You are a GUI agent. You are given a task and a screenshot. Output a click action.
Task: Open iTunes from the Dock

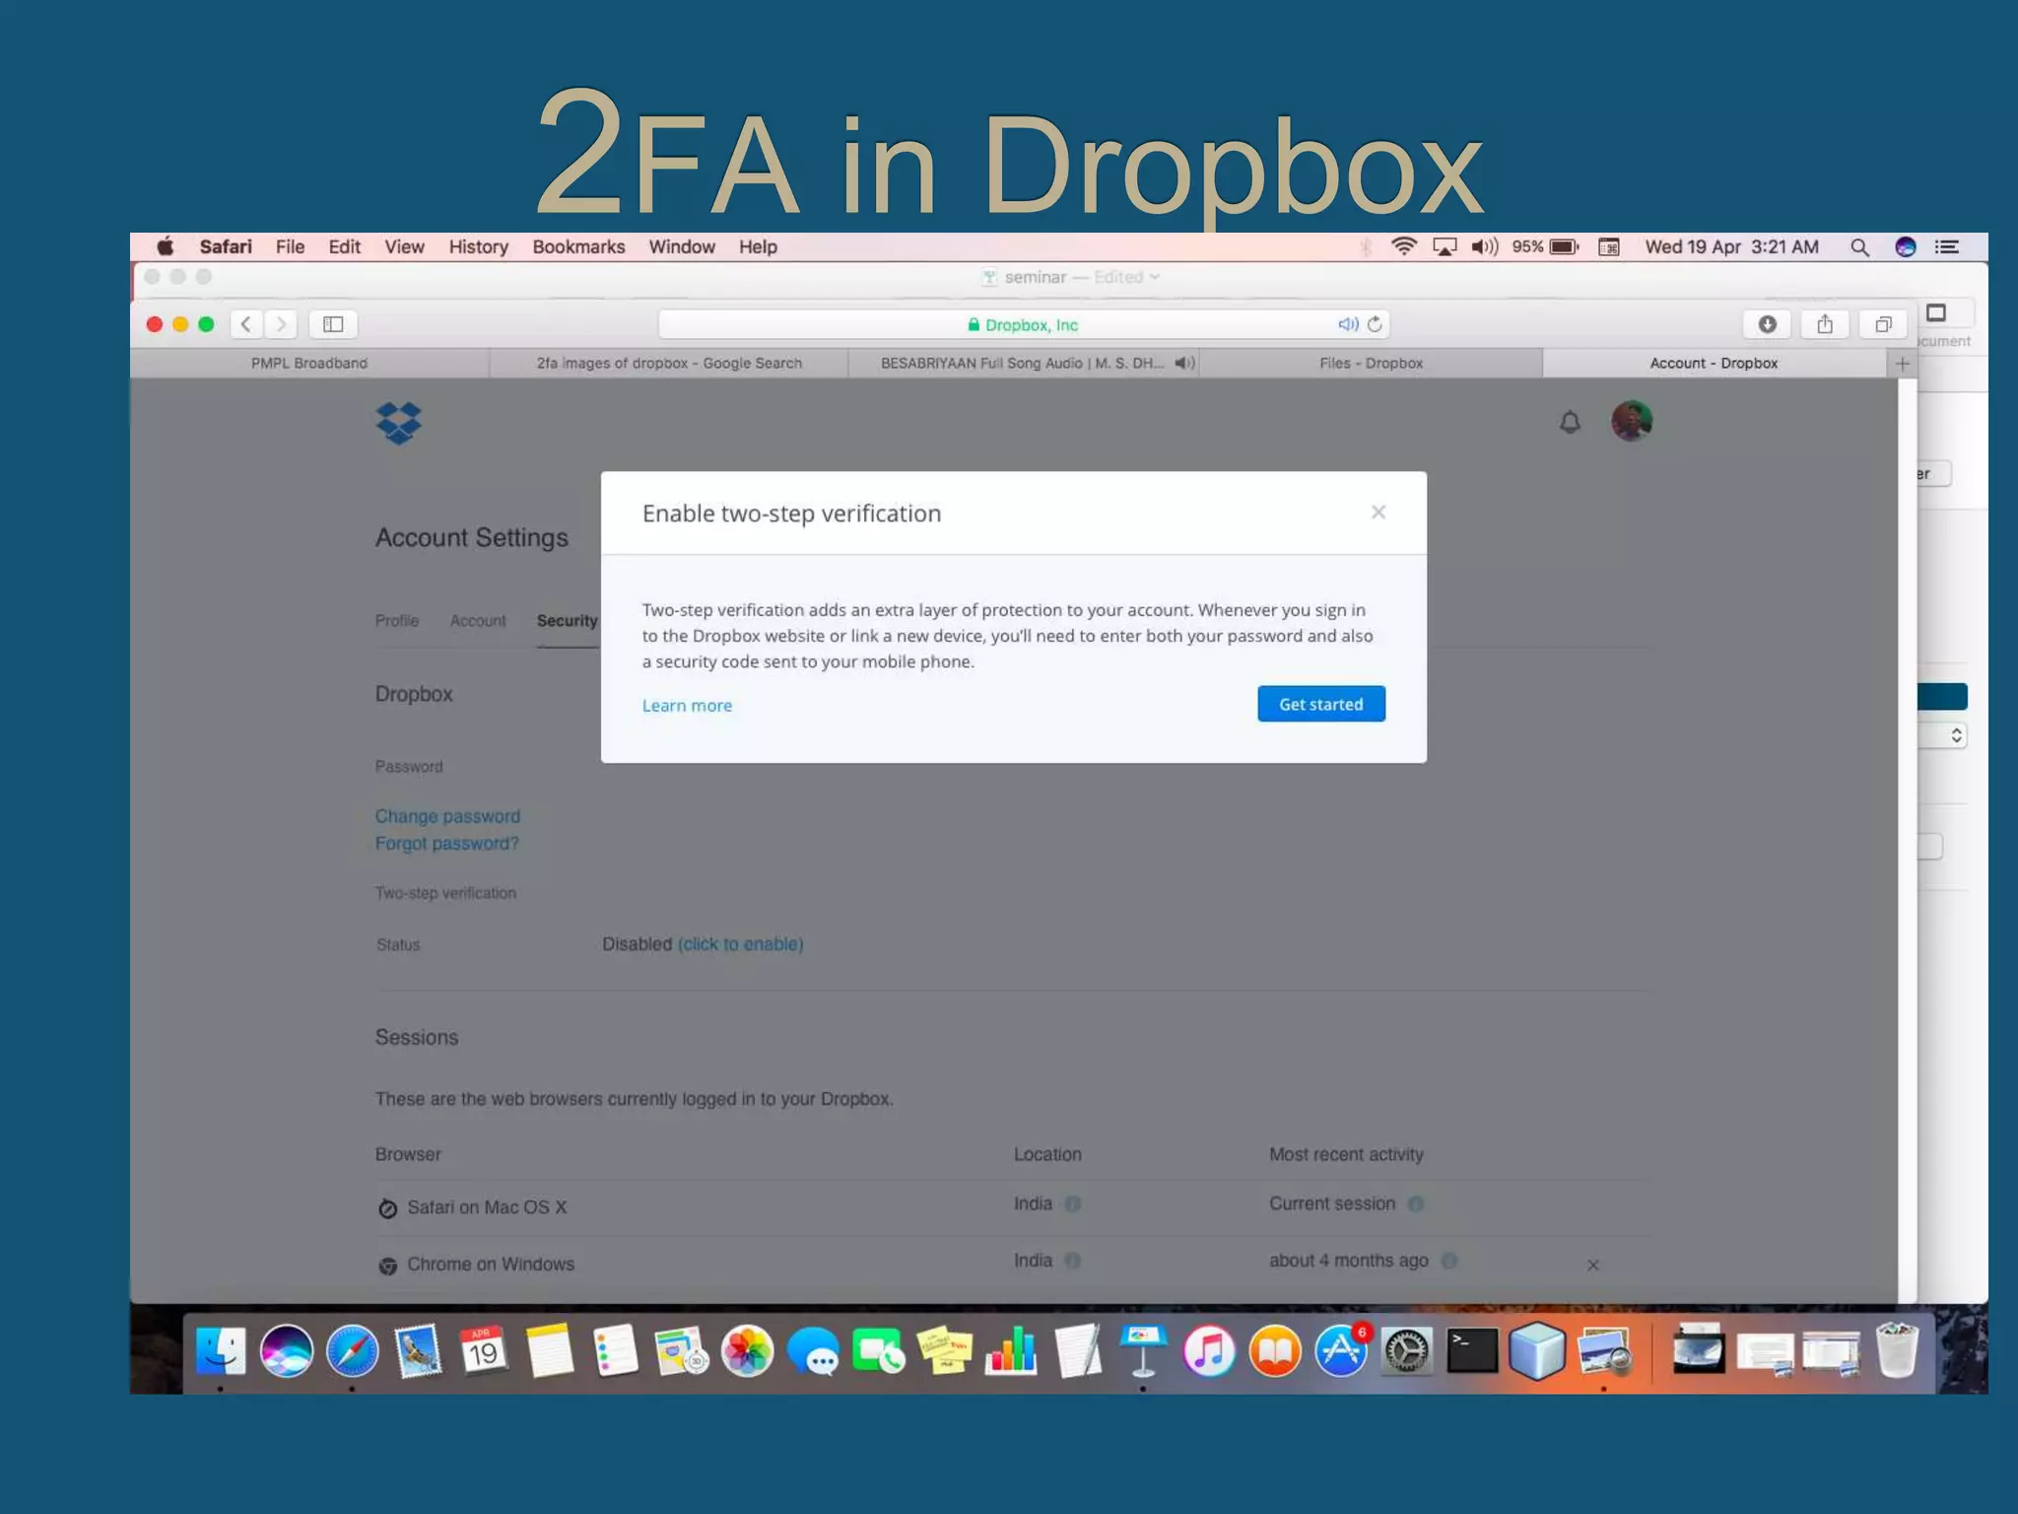tap(1209, 1350)
